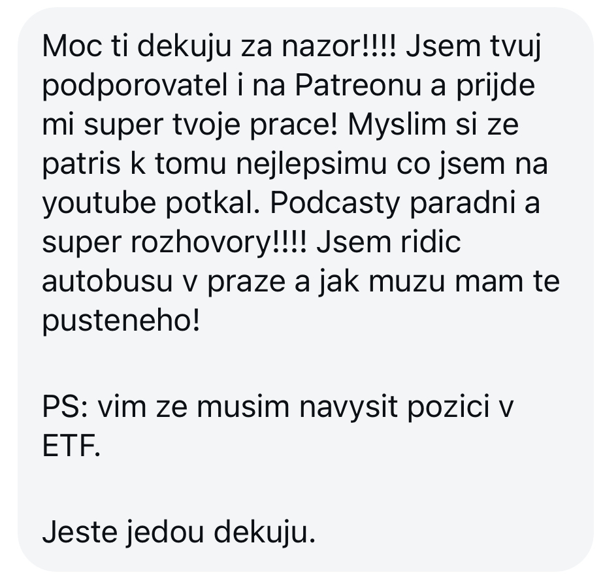Screen dimensions: 603x579
Task: Click the word "autobusu" in the message
Action: (107, 282)
